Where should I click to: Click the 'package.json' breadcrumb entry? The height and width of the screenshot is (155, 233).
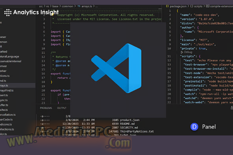pos(178,6)
